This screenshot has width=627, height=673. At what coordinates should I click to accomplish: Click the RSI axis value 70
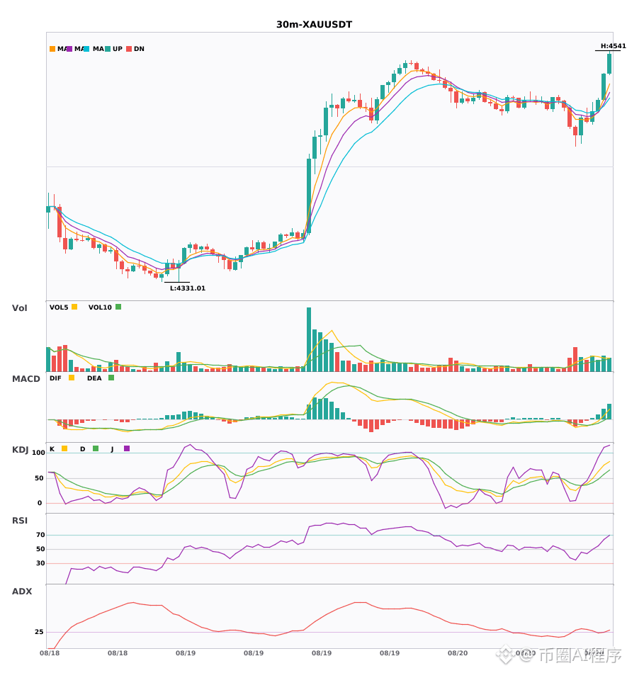coord(40,535)
